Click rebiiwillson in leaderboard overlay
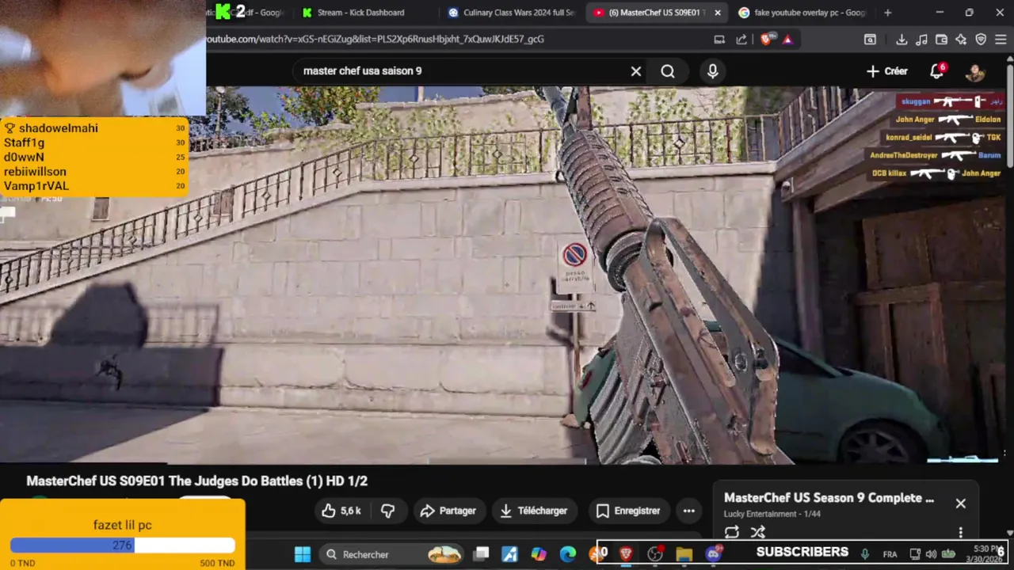 [x=35, y=172]
